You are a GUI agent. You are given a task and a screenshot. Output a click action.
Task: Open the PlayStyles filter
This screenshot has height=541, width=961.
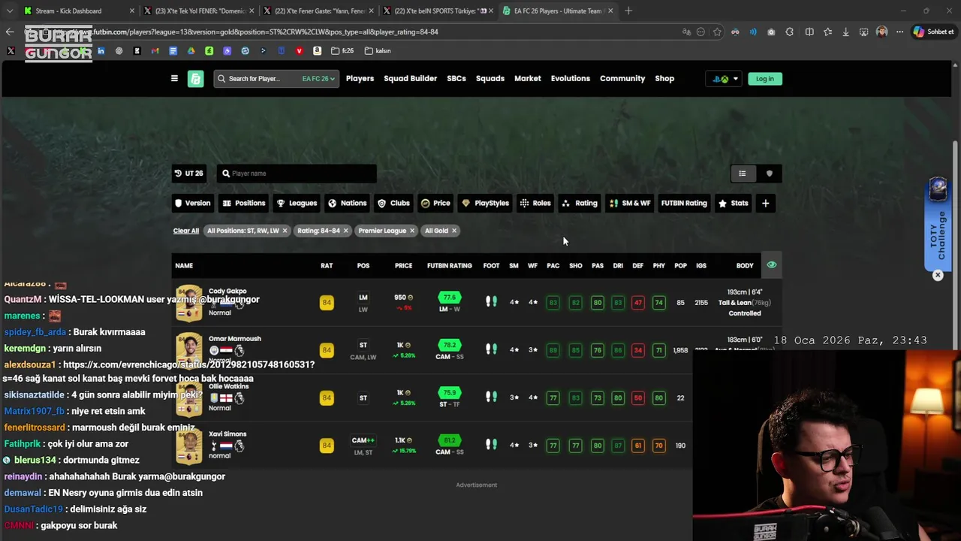pos(485,203)
